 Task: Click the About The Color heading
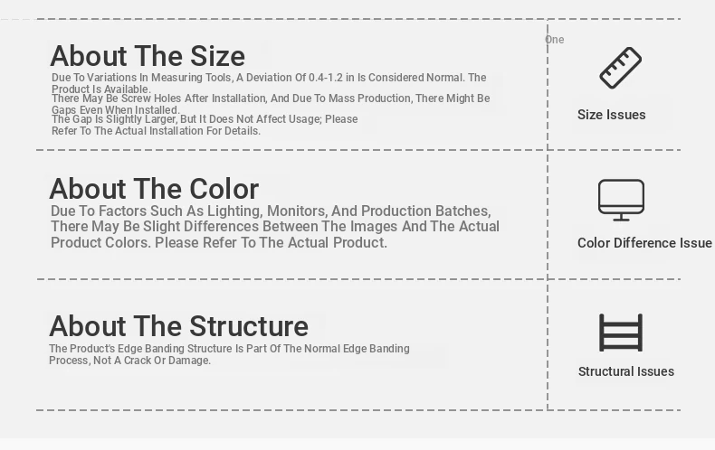[x=154, y=189]
